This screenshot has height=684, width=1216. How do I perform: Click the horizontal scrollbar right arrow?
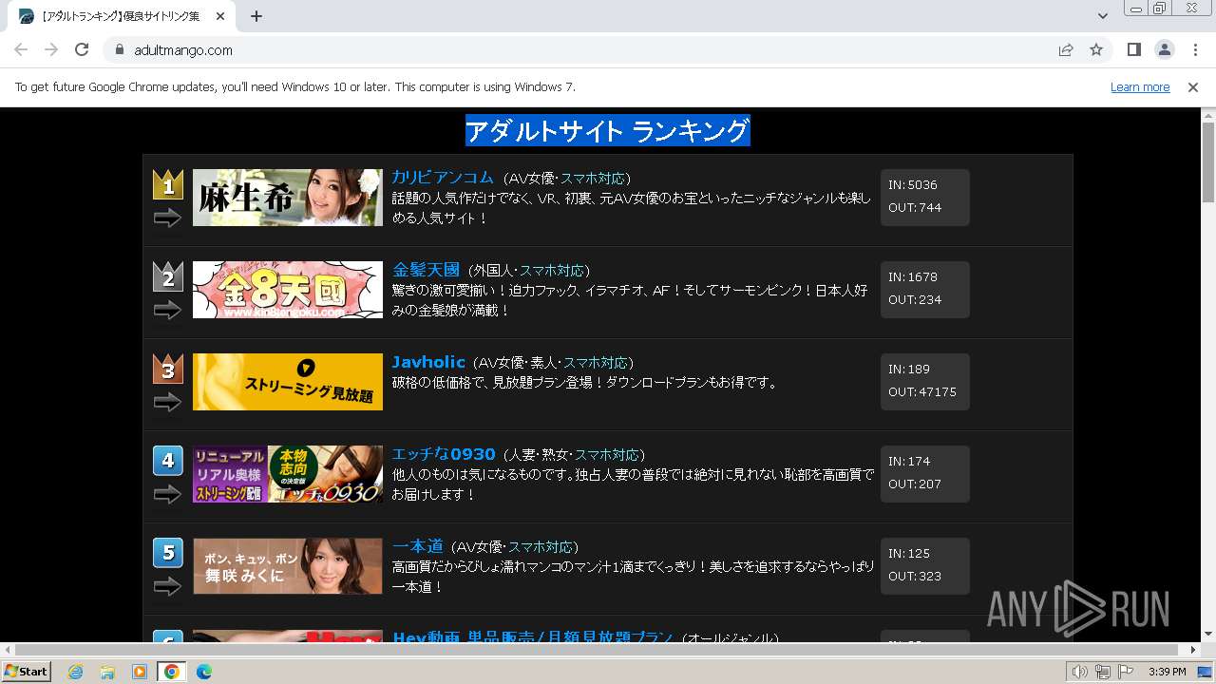pyautogui.click(x=1194, y=650)
